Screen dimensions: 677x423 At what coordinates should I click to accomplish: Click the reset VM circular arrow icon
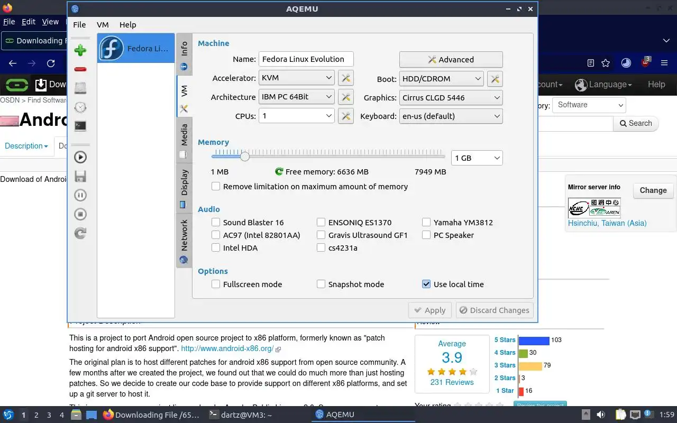[80, 233]
